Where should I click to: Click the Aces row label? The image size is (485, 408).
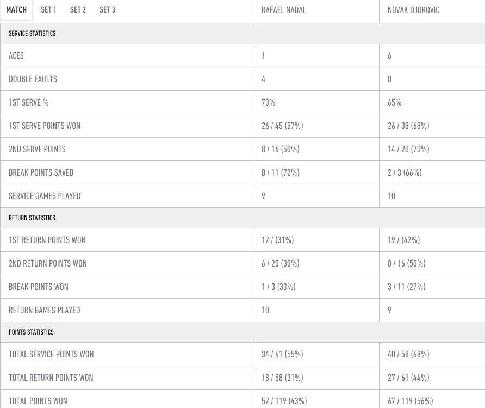pyautogui.click(x=16, y=55)
